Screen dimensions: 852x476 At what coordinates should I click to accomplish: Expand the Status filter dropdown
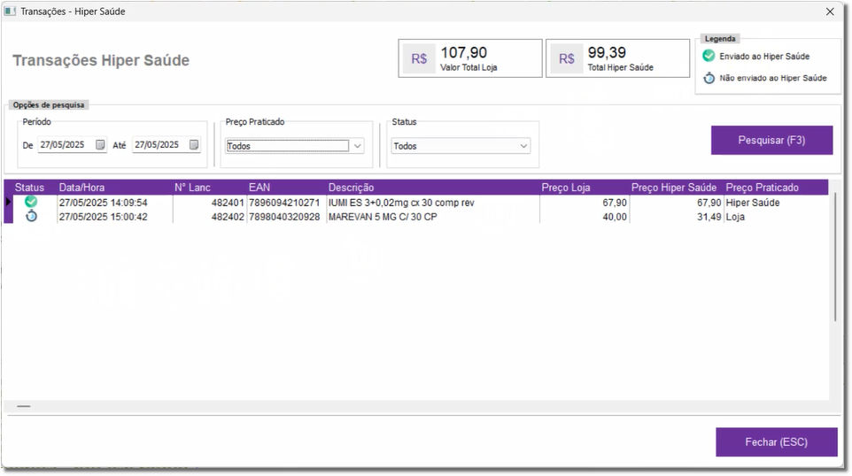point(523,145)
